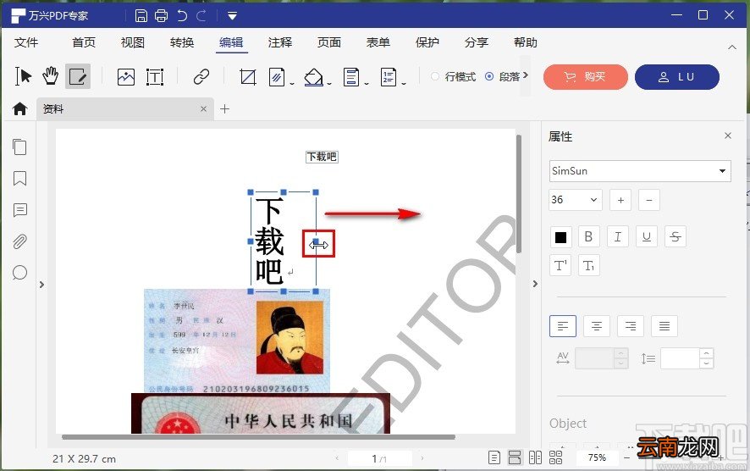The image size is (750, 471).
Task: Click the Link tool icon
Action: [x=201, y=76]
